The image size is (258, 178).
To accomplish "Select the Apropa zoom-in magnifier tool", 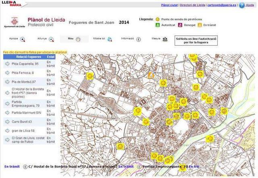I will click(23, 39).
